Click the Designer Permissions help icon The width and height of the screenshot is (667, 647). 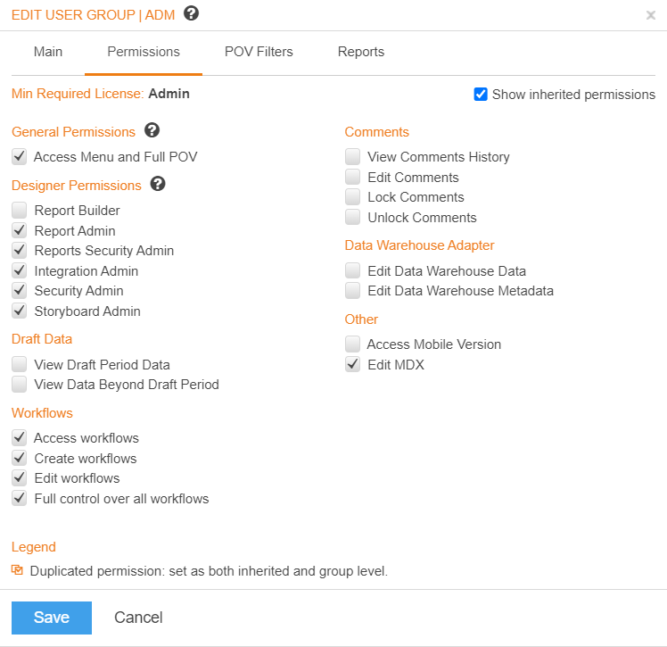(x=158, y=184)
